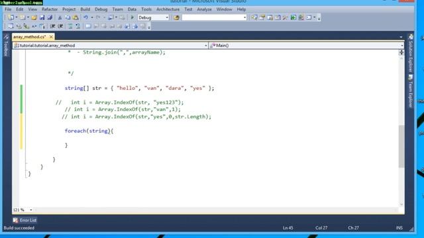Open the Undo history dropdown arrow
Image resolution: width=424 pixels, height=238 pixels.
coord(91,18)
